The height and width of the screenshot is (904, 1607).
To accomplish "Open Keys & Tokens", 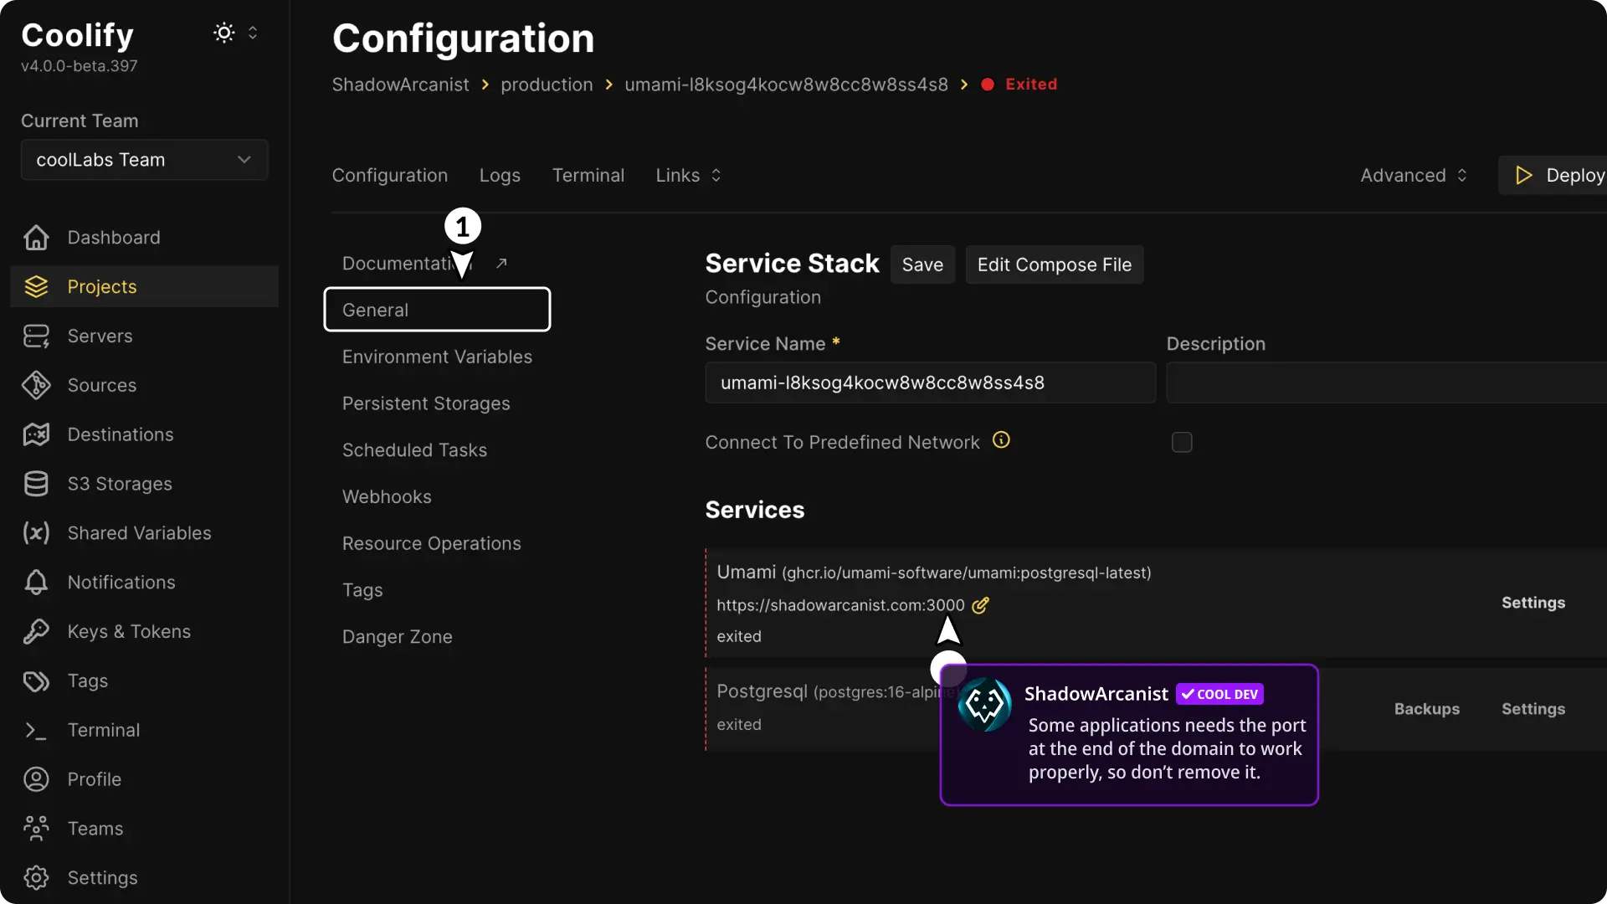I will click(x=129, y=632).
